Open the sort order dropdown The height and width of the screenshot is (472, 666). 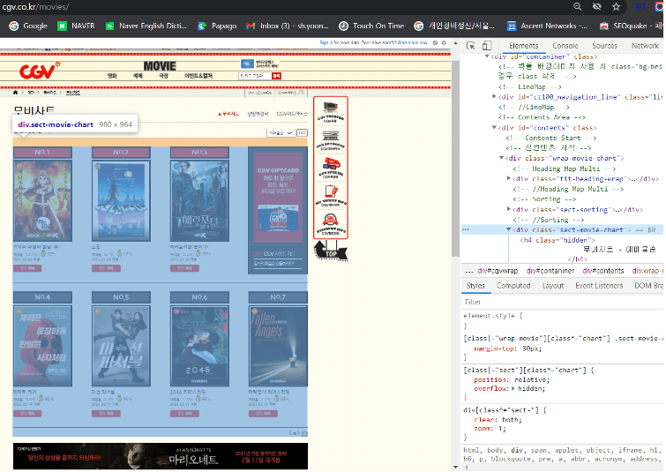pyautogui.click(x=281, y=133)
